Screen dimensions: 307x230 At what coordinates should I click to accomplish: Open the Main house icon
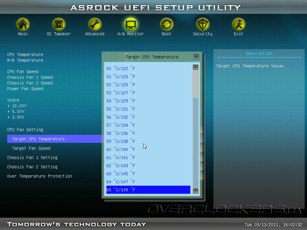pos(23,25)
